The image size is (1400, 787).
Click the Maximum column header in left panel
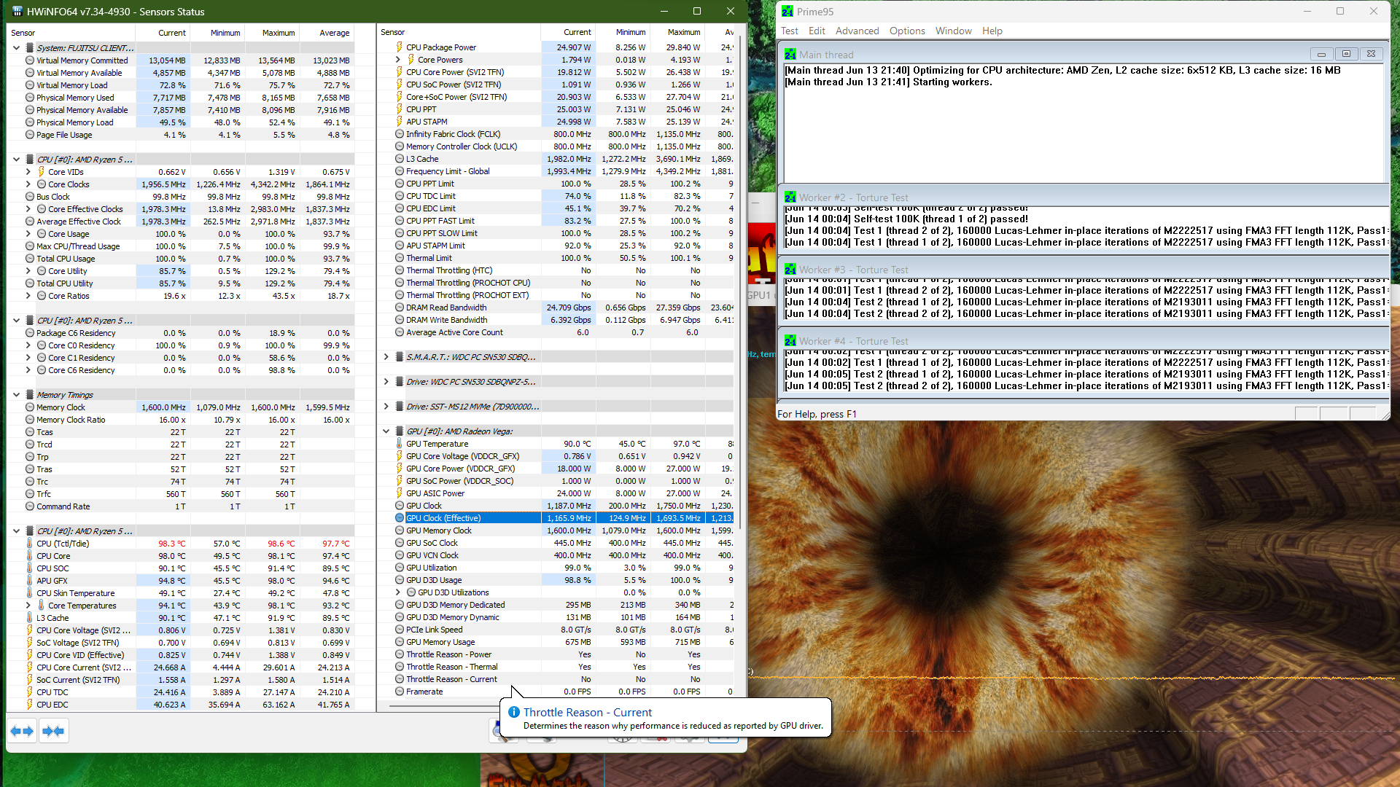tap(278, 33)
